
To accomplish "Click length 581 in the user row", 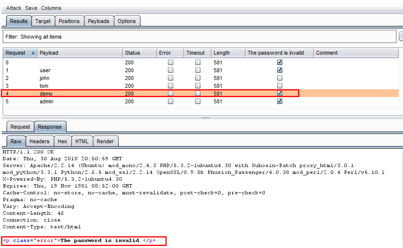I will click(218, 70).
